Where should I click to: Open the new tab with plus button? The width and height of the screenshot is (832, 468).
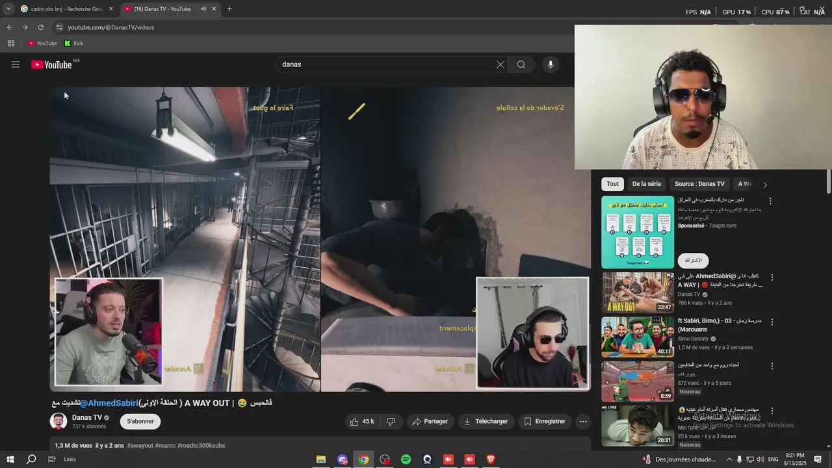[229, 9]
